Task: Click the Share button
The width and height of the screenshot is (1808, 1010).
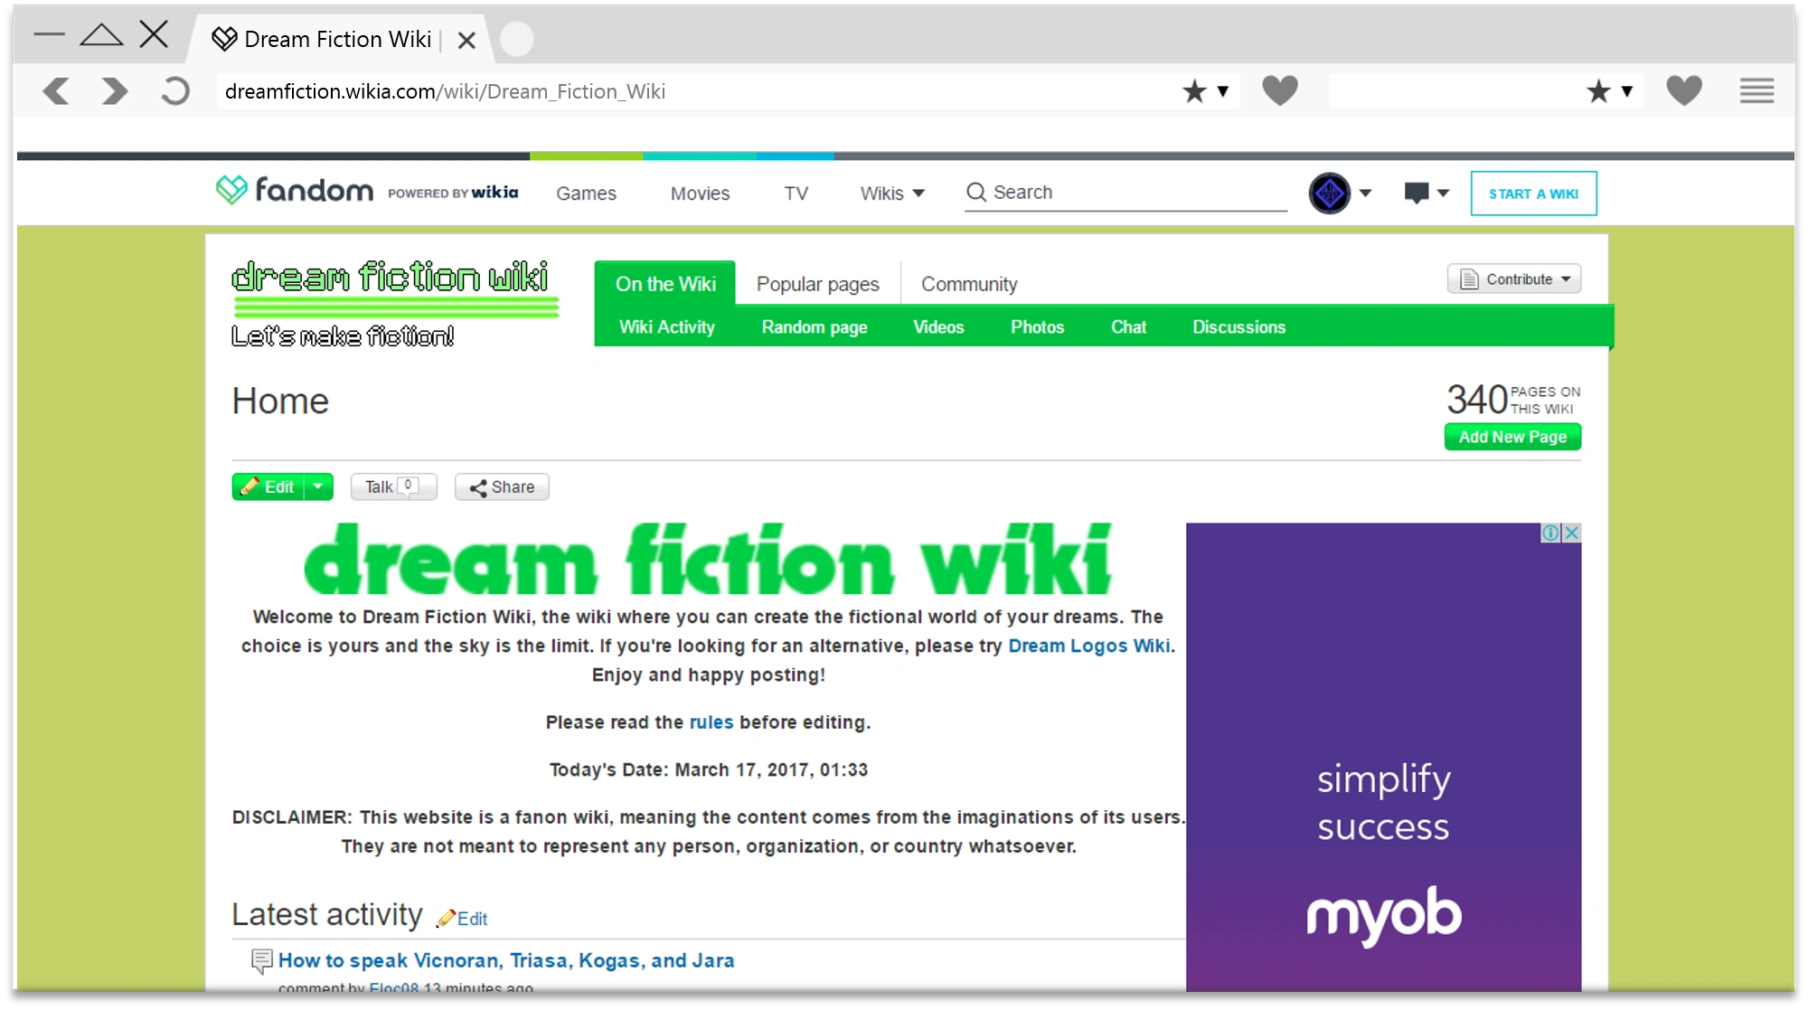Action: pos(502,487)
